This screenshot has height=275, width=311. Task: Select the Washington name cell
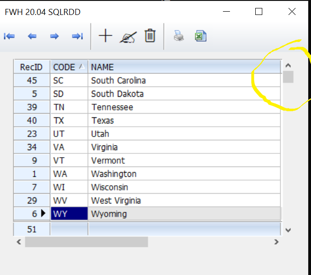tap(185, 174)
